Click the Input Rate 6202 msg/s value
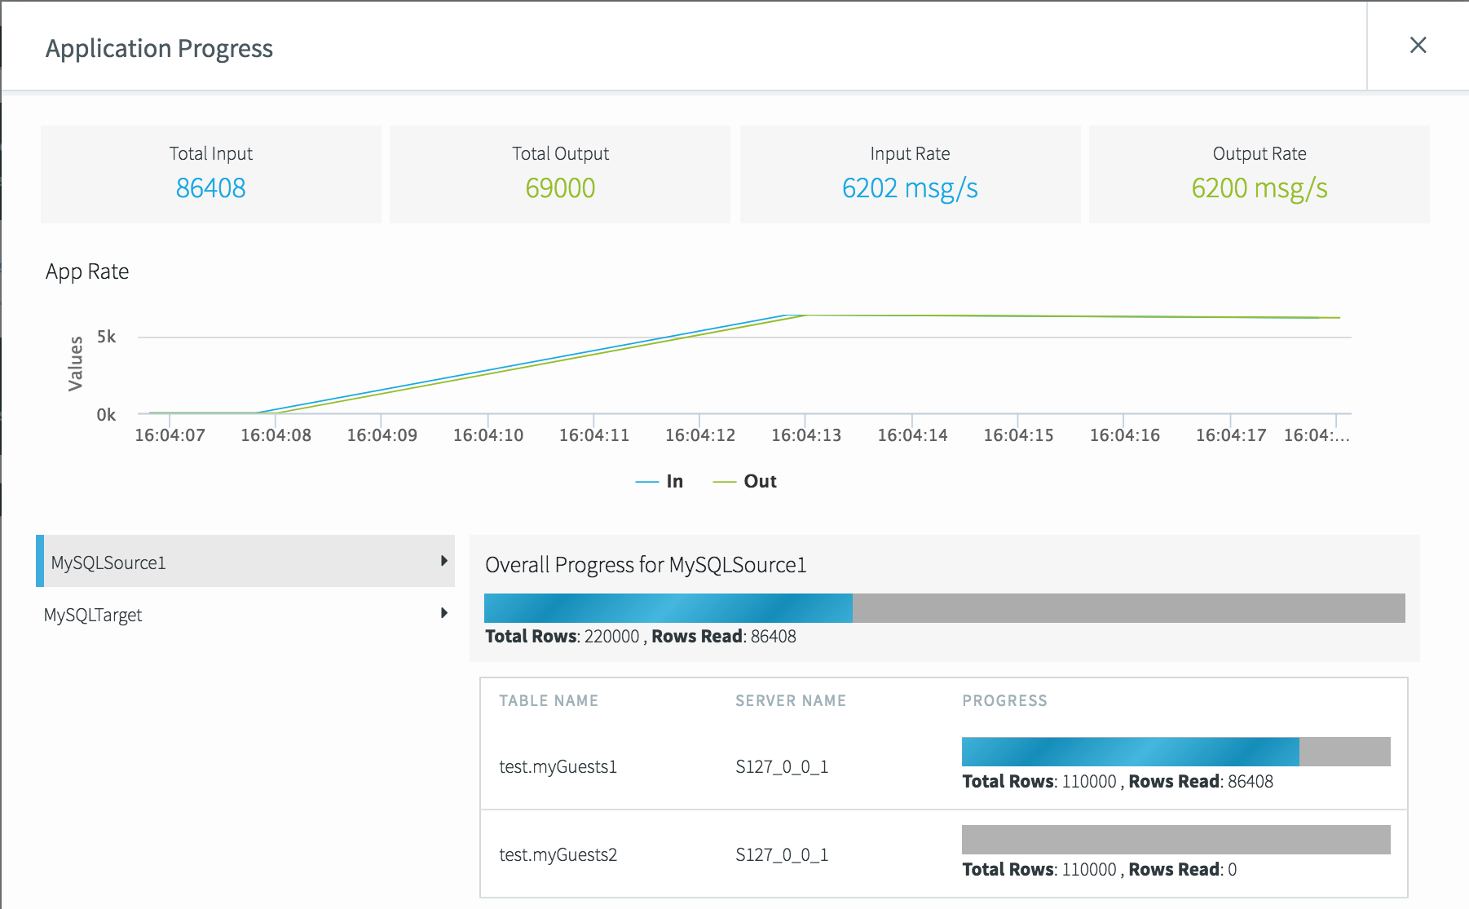The image size is (1469, 909). 910,188
